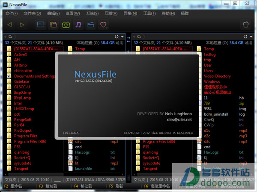
Task: Open the 工具(T) menu
Action: click(x=149, y=14)
